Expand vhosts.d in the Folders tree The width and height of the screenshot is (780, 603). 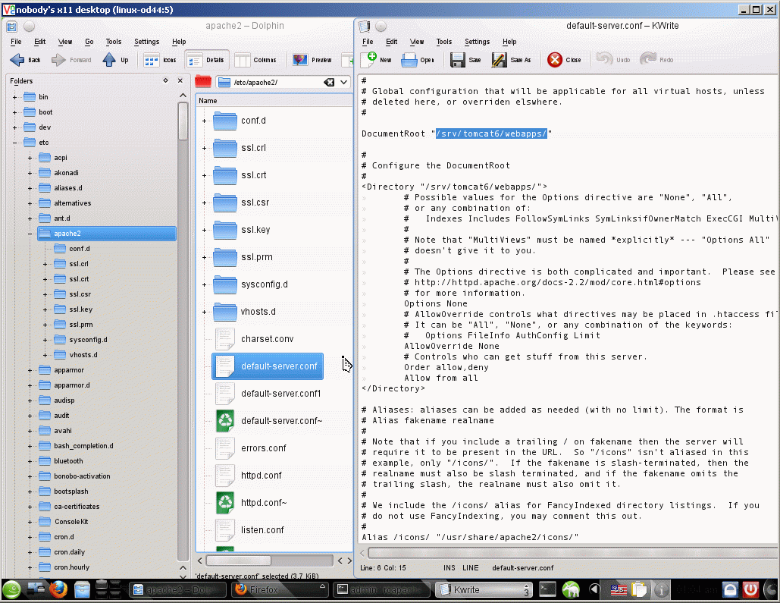pos(45,355)
